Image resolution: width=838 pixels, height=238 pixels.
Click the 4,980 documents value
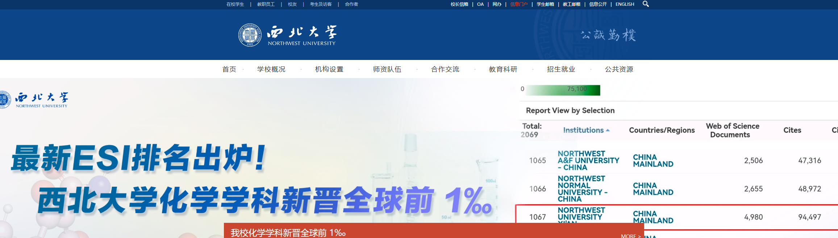tap(753, 217)
